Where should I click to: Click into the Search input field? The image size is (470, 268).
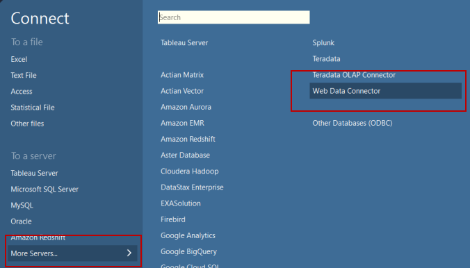point(234,17)
